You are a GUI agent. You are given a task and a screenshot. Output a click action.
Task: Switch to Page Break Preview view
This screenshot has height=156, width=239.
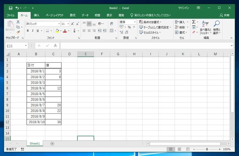click(x=188, y=149)
